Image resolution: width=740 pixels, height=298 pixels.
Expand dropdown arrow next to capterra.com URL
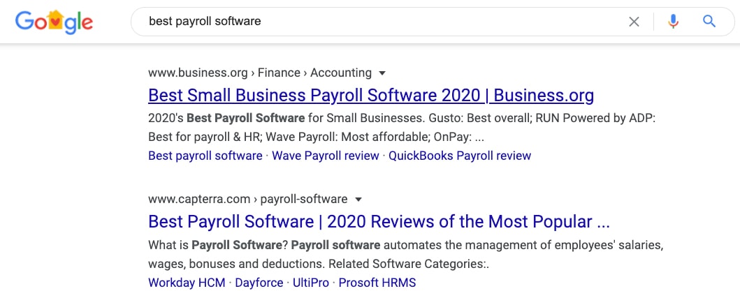coord(358,200)
